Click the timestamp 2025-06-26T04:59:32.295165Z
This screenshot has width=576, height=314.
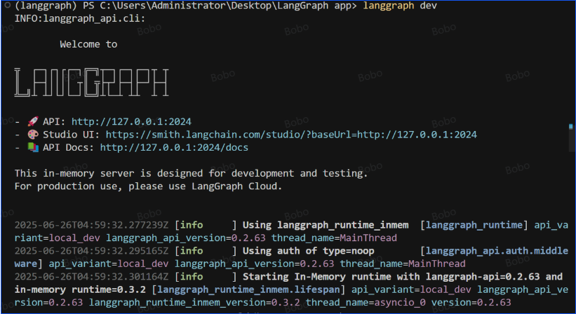pyautogui.click(x=91, y=251)
